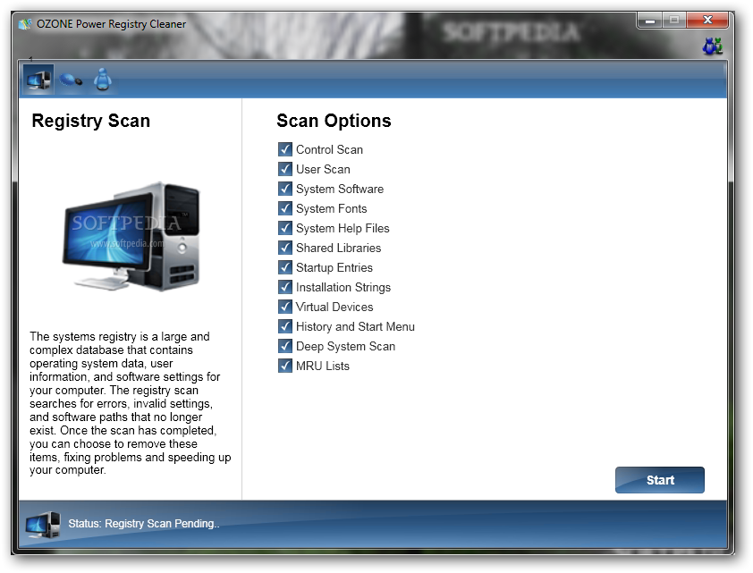This screenshot has height=573, width=753.
Task: Uncheck the Virtual Devices checkbox
Action: (x=285, y=307)
